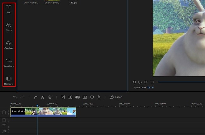Click the music note track icon
This screenshot has height=135, width=205.
coord(4,131)
